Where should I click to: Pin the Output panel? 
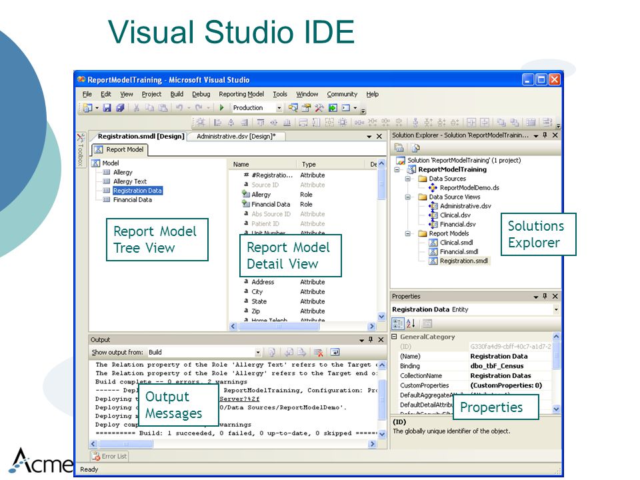tap(371, 339)
